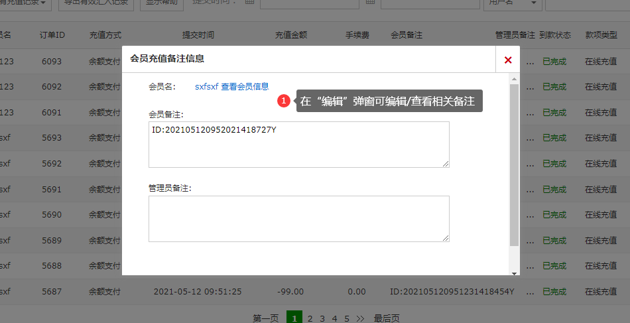
Task: Click the 订单ID column header
Action: pyautogui.click(x=52, y=35)
